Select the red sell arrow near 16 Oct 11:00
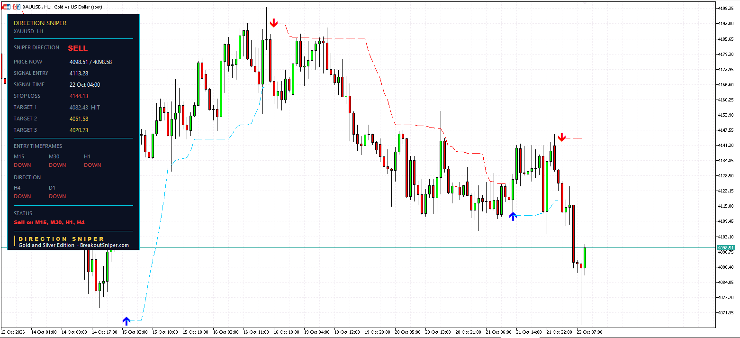This screenshot has height=338, width=740. [273, 23]
